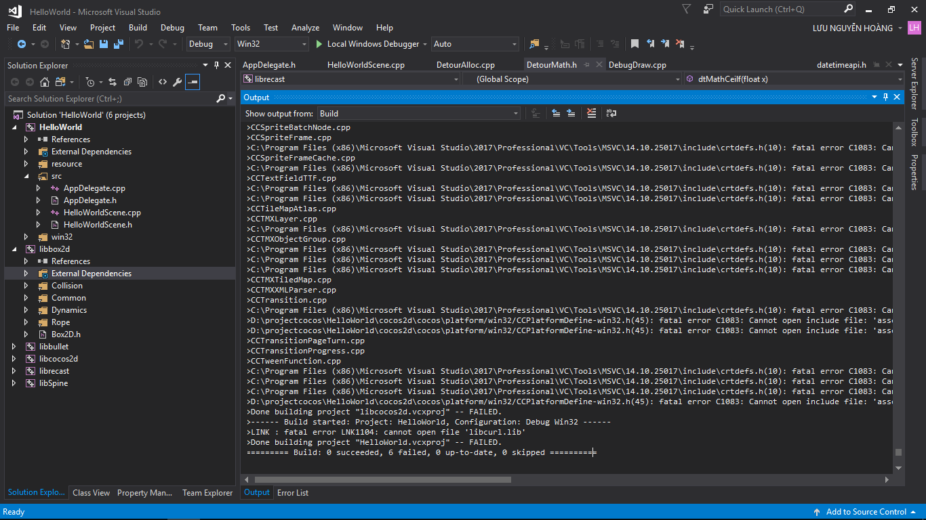This screenshot has width=926, height=520.
Task: Click Sync with Active Document icon
Action: pyautogui.click(x=113, y=82)
